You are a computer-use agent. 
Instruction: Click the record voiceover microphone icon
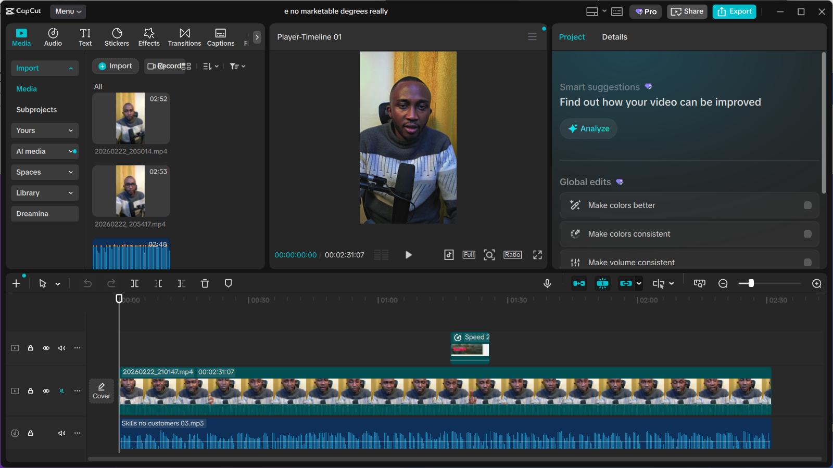click(x=547, y=283)
